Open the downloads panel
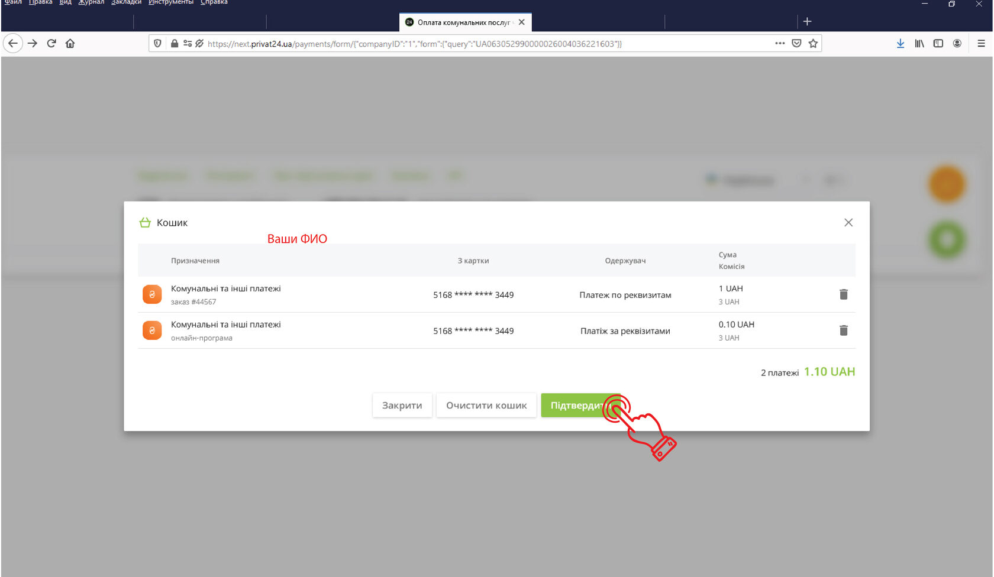This screenshot has height=577, width=994. point(900,43)
